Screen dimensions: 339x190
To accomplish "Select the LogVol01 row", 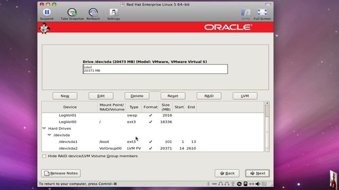I will tap(153, 115).
